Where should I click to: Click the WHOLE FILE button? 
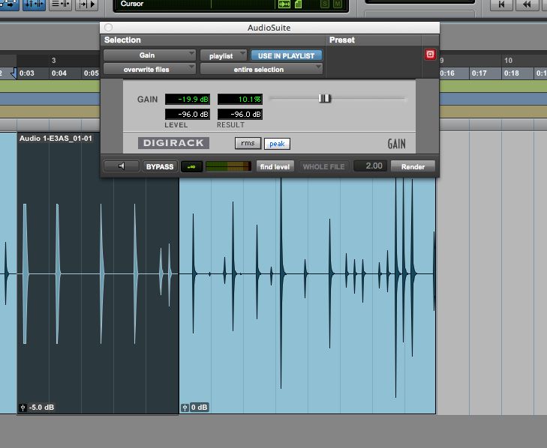pyautogui.click(x=323, y=166)
